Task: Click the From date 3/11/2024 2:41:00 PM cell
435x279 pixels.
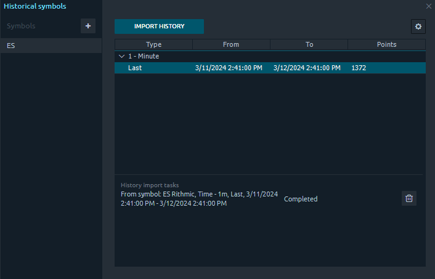Action: click(x=229, y=68)
